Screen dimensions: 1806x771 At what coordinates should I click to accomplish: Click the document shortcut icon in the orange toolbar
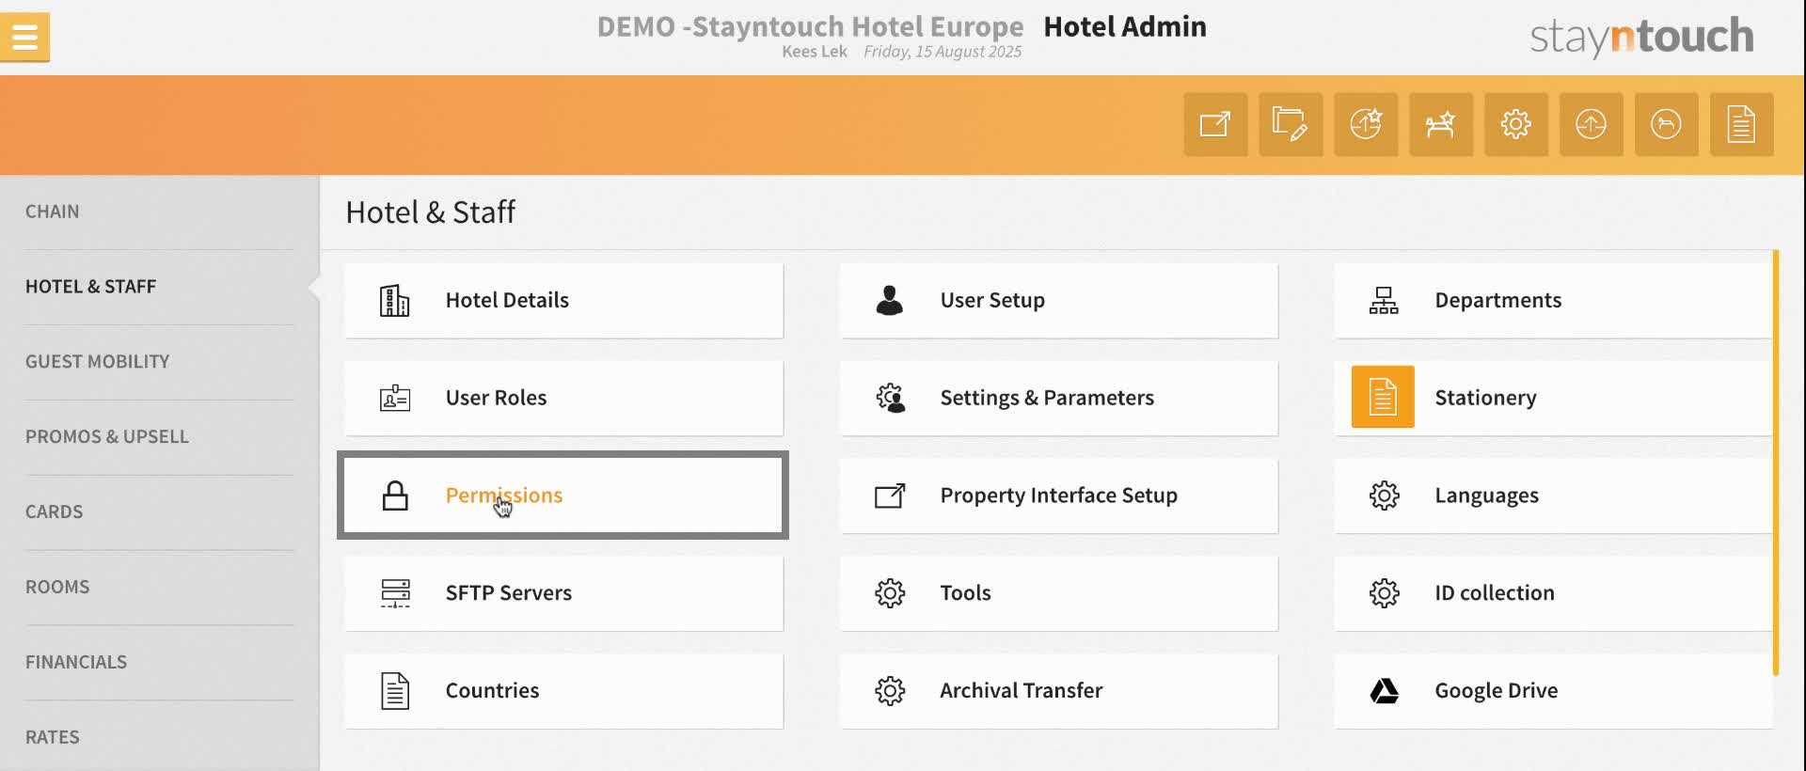click(1742, 124)
